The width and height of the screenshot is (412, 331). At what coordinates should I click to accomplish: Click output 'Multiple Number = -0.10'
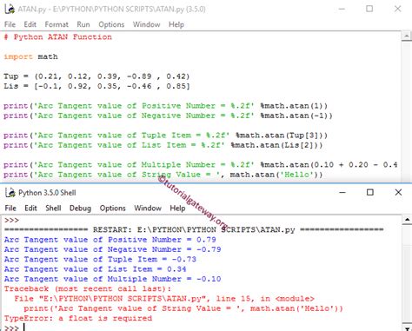pyautogui.click(x=113, y=279)
